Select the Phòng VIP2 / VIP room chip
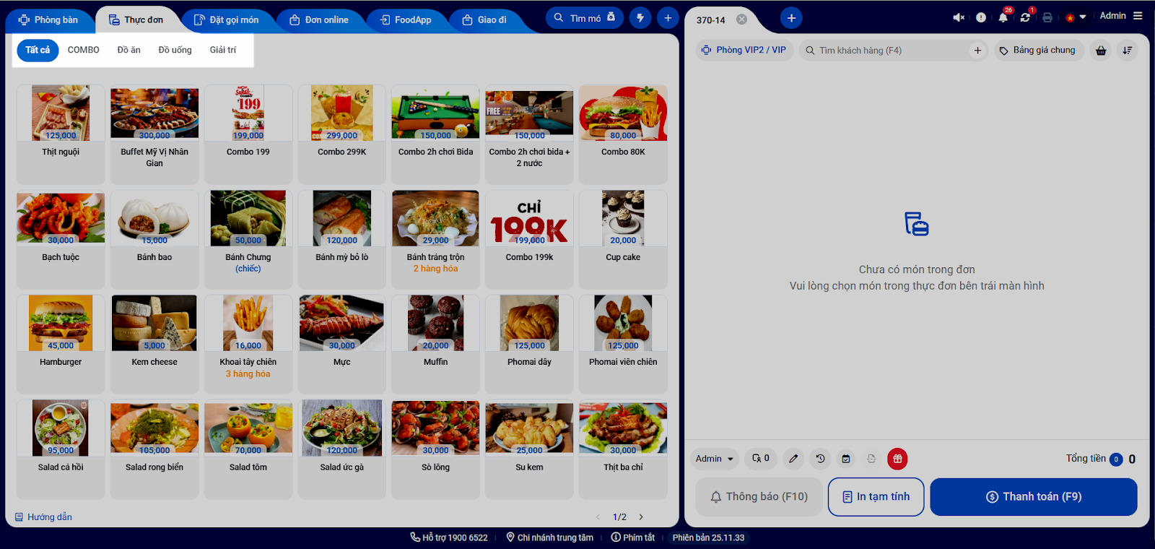This screenshot has height=549, width=1155. point(744,51)
